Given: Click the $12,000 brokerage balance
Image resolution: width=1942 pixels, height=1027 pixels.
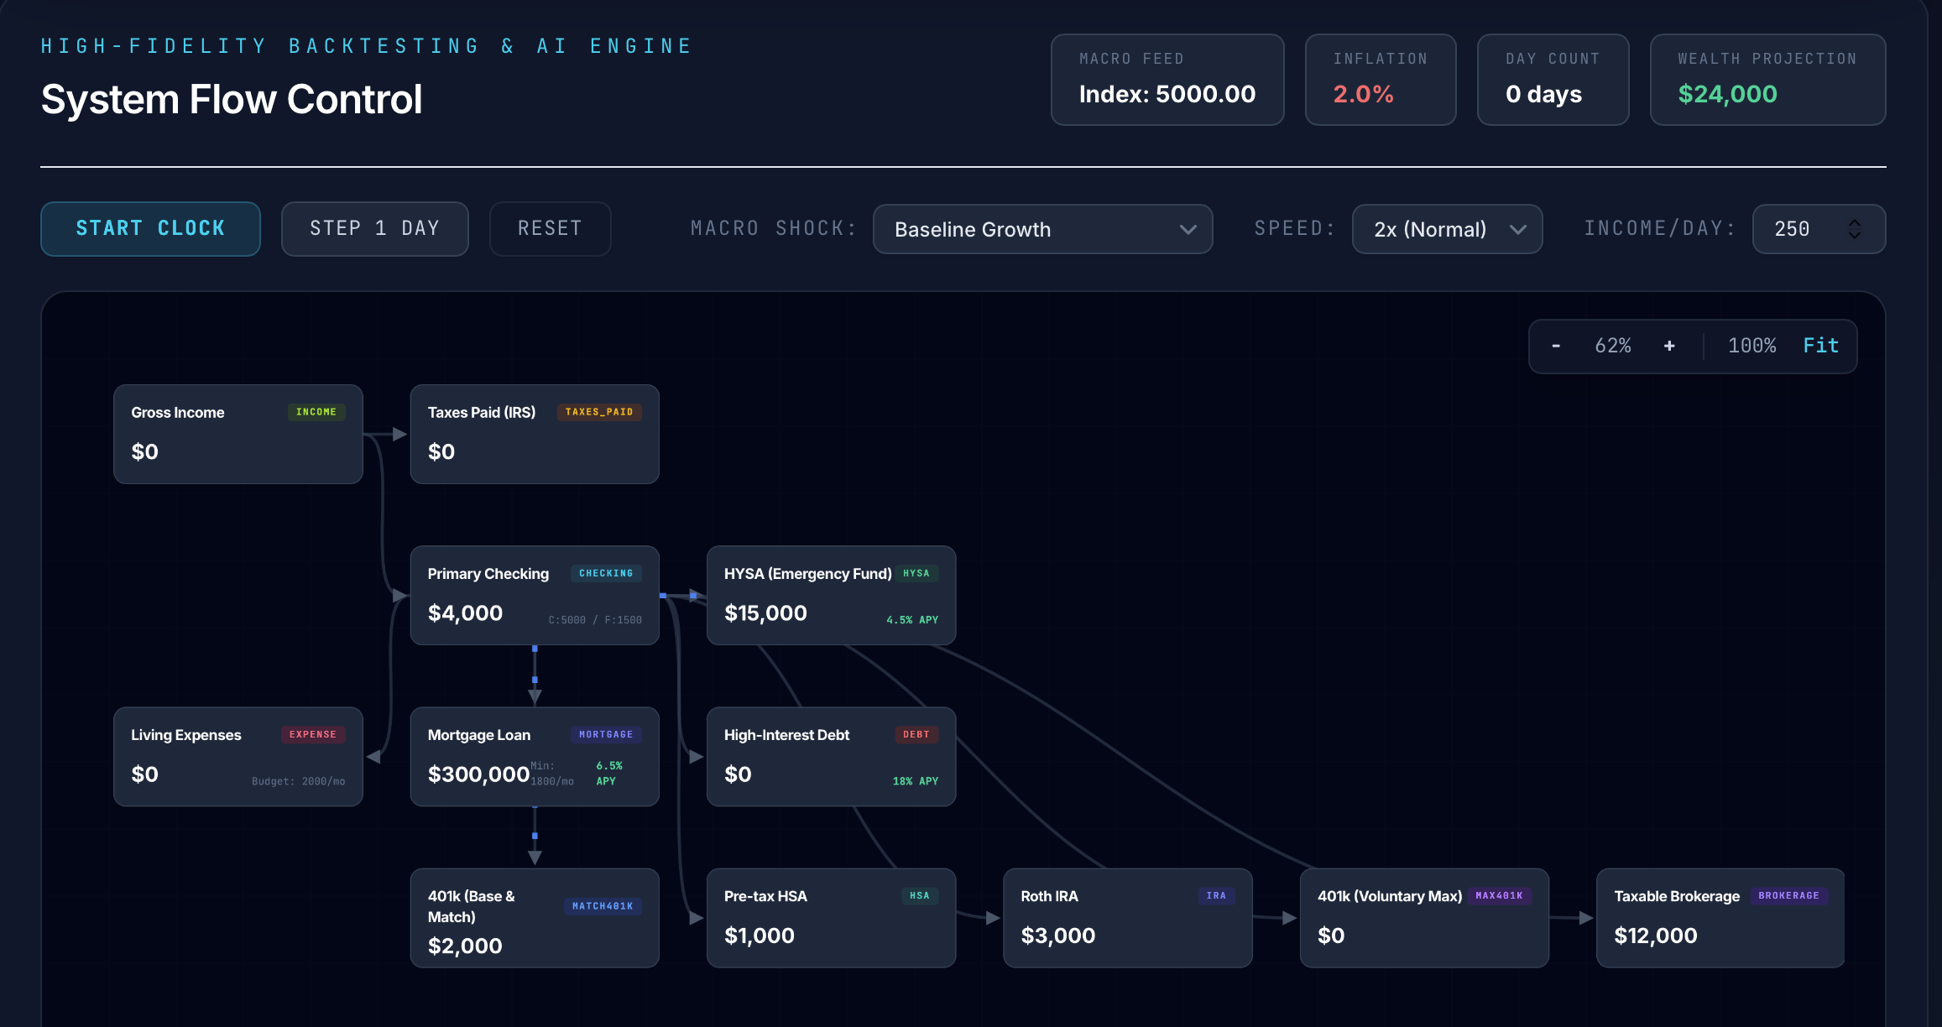Looking at the screenshot, I should (1655, 935).
